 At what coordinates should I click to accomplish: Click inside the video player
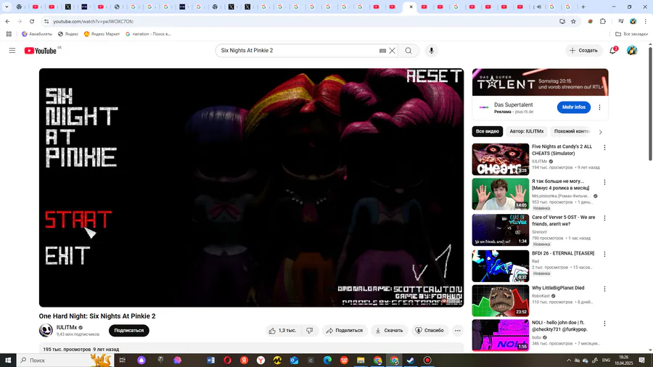point(251,188)
